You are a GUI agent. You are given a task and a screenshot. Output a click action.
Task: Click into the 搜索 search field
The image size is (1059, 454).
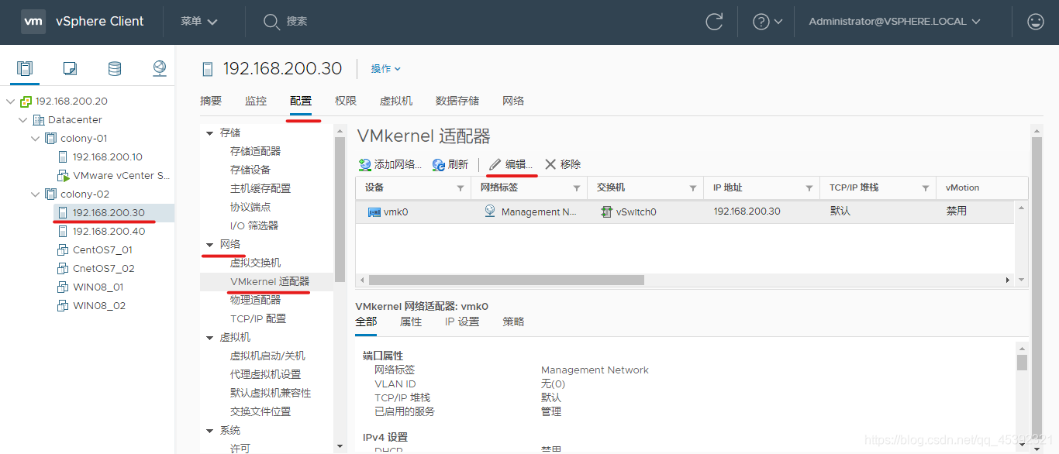click(297, 22)
